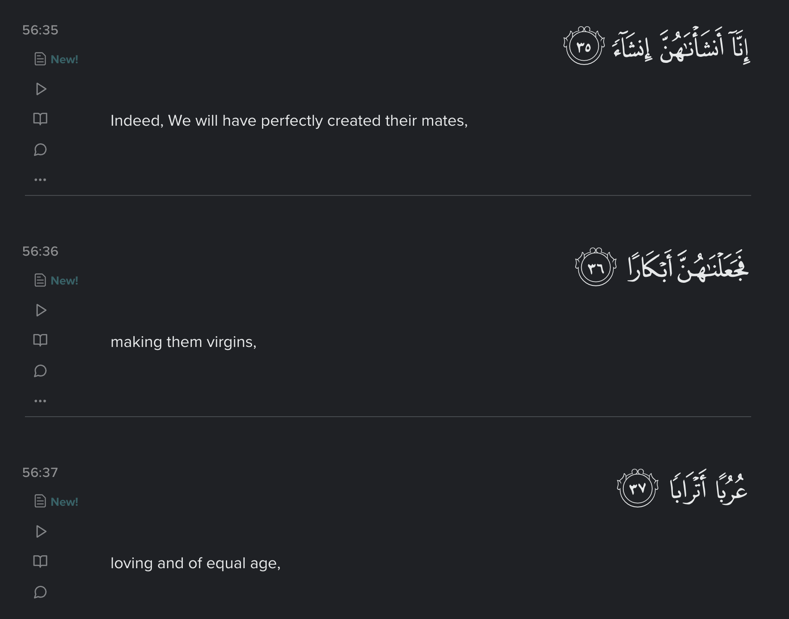Expand more options menu for verse 56:36
This screenshot has width=789, height=619.
(40, 401)
